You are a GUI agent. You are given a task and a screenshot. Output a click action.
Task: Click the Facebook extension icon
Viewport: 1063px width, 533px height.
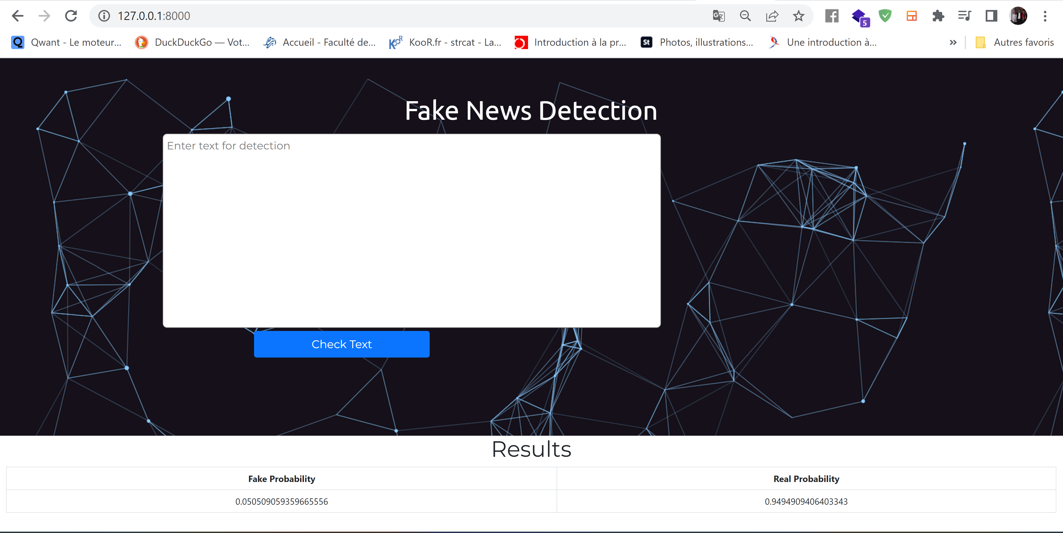pos(831,16)
